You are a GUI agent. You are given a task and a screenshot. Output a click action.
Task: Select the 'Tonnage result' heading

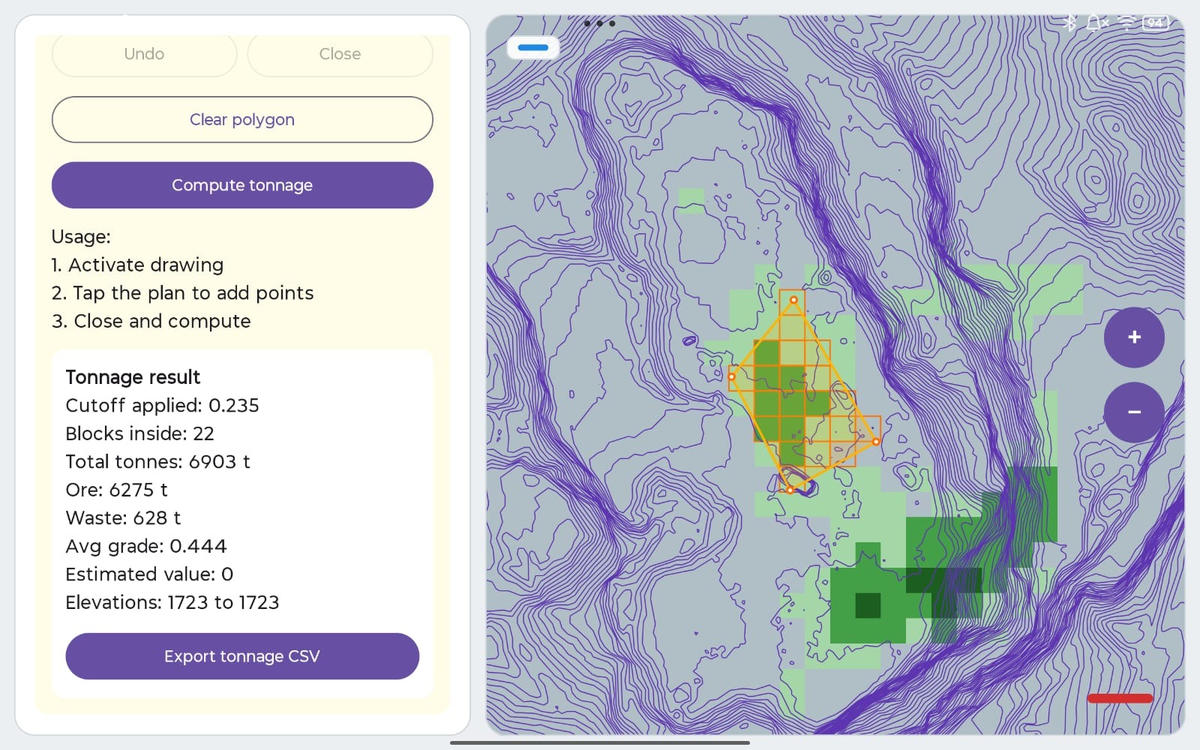pyautogui.click(x=133, y=377)
